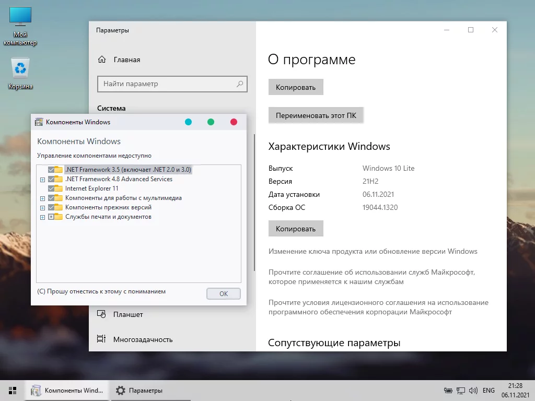This screenshot has height=401, width=535.
Task: Click the red circle in Компоненты Windows title bar
Action: (x=234, y=122)
